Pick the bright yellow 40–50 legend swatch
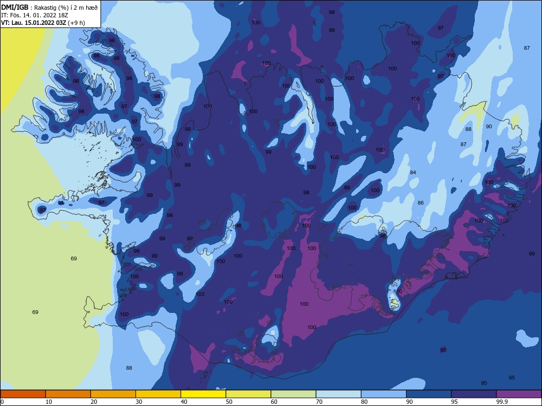Image resolution: width=542 pixels, height=406 pixels. (203, 394)
